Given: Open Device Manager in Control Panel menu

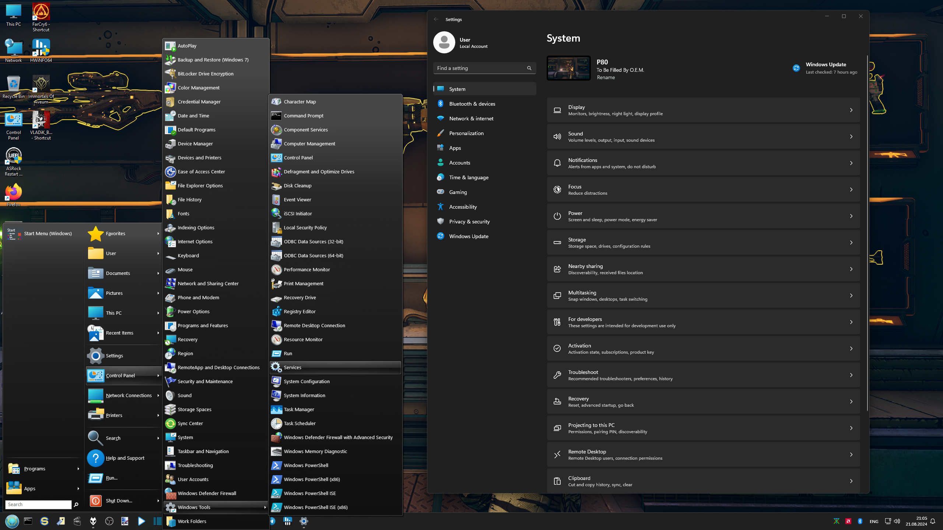Looking at the screenshot, I should (195, 144).
